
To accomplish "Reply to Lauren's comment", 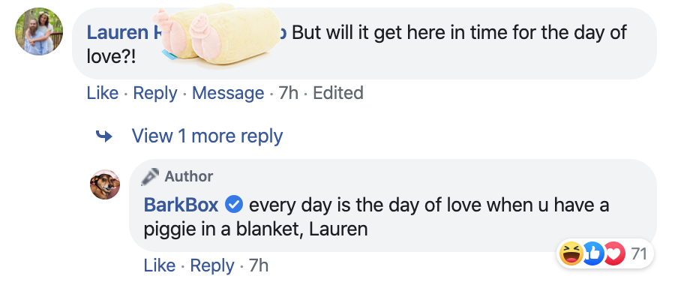I will (155, 93).
